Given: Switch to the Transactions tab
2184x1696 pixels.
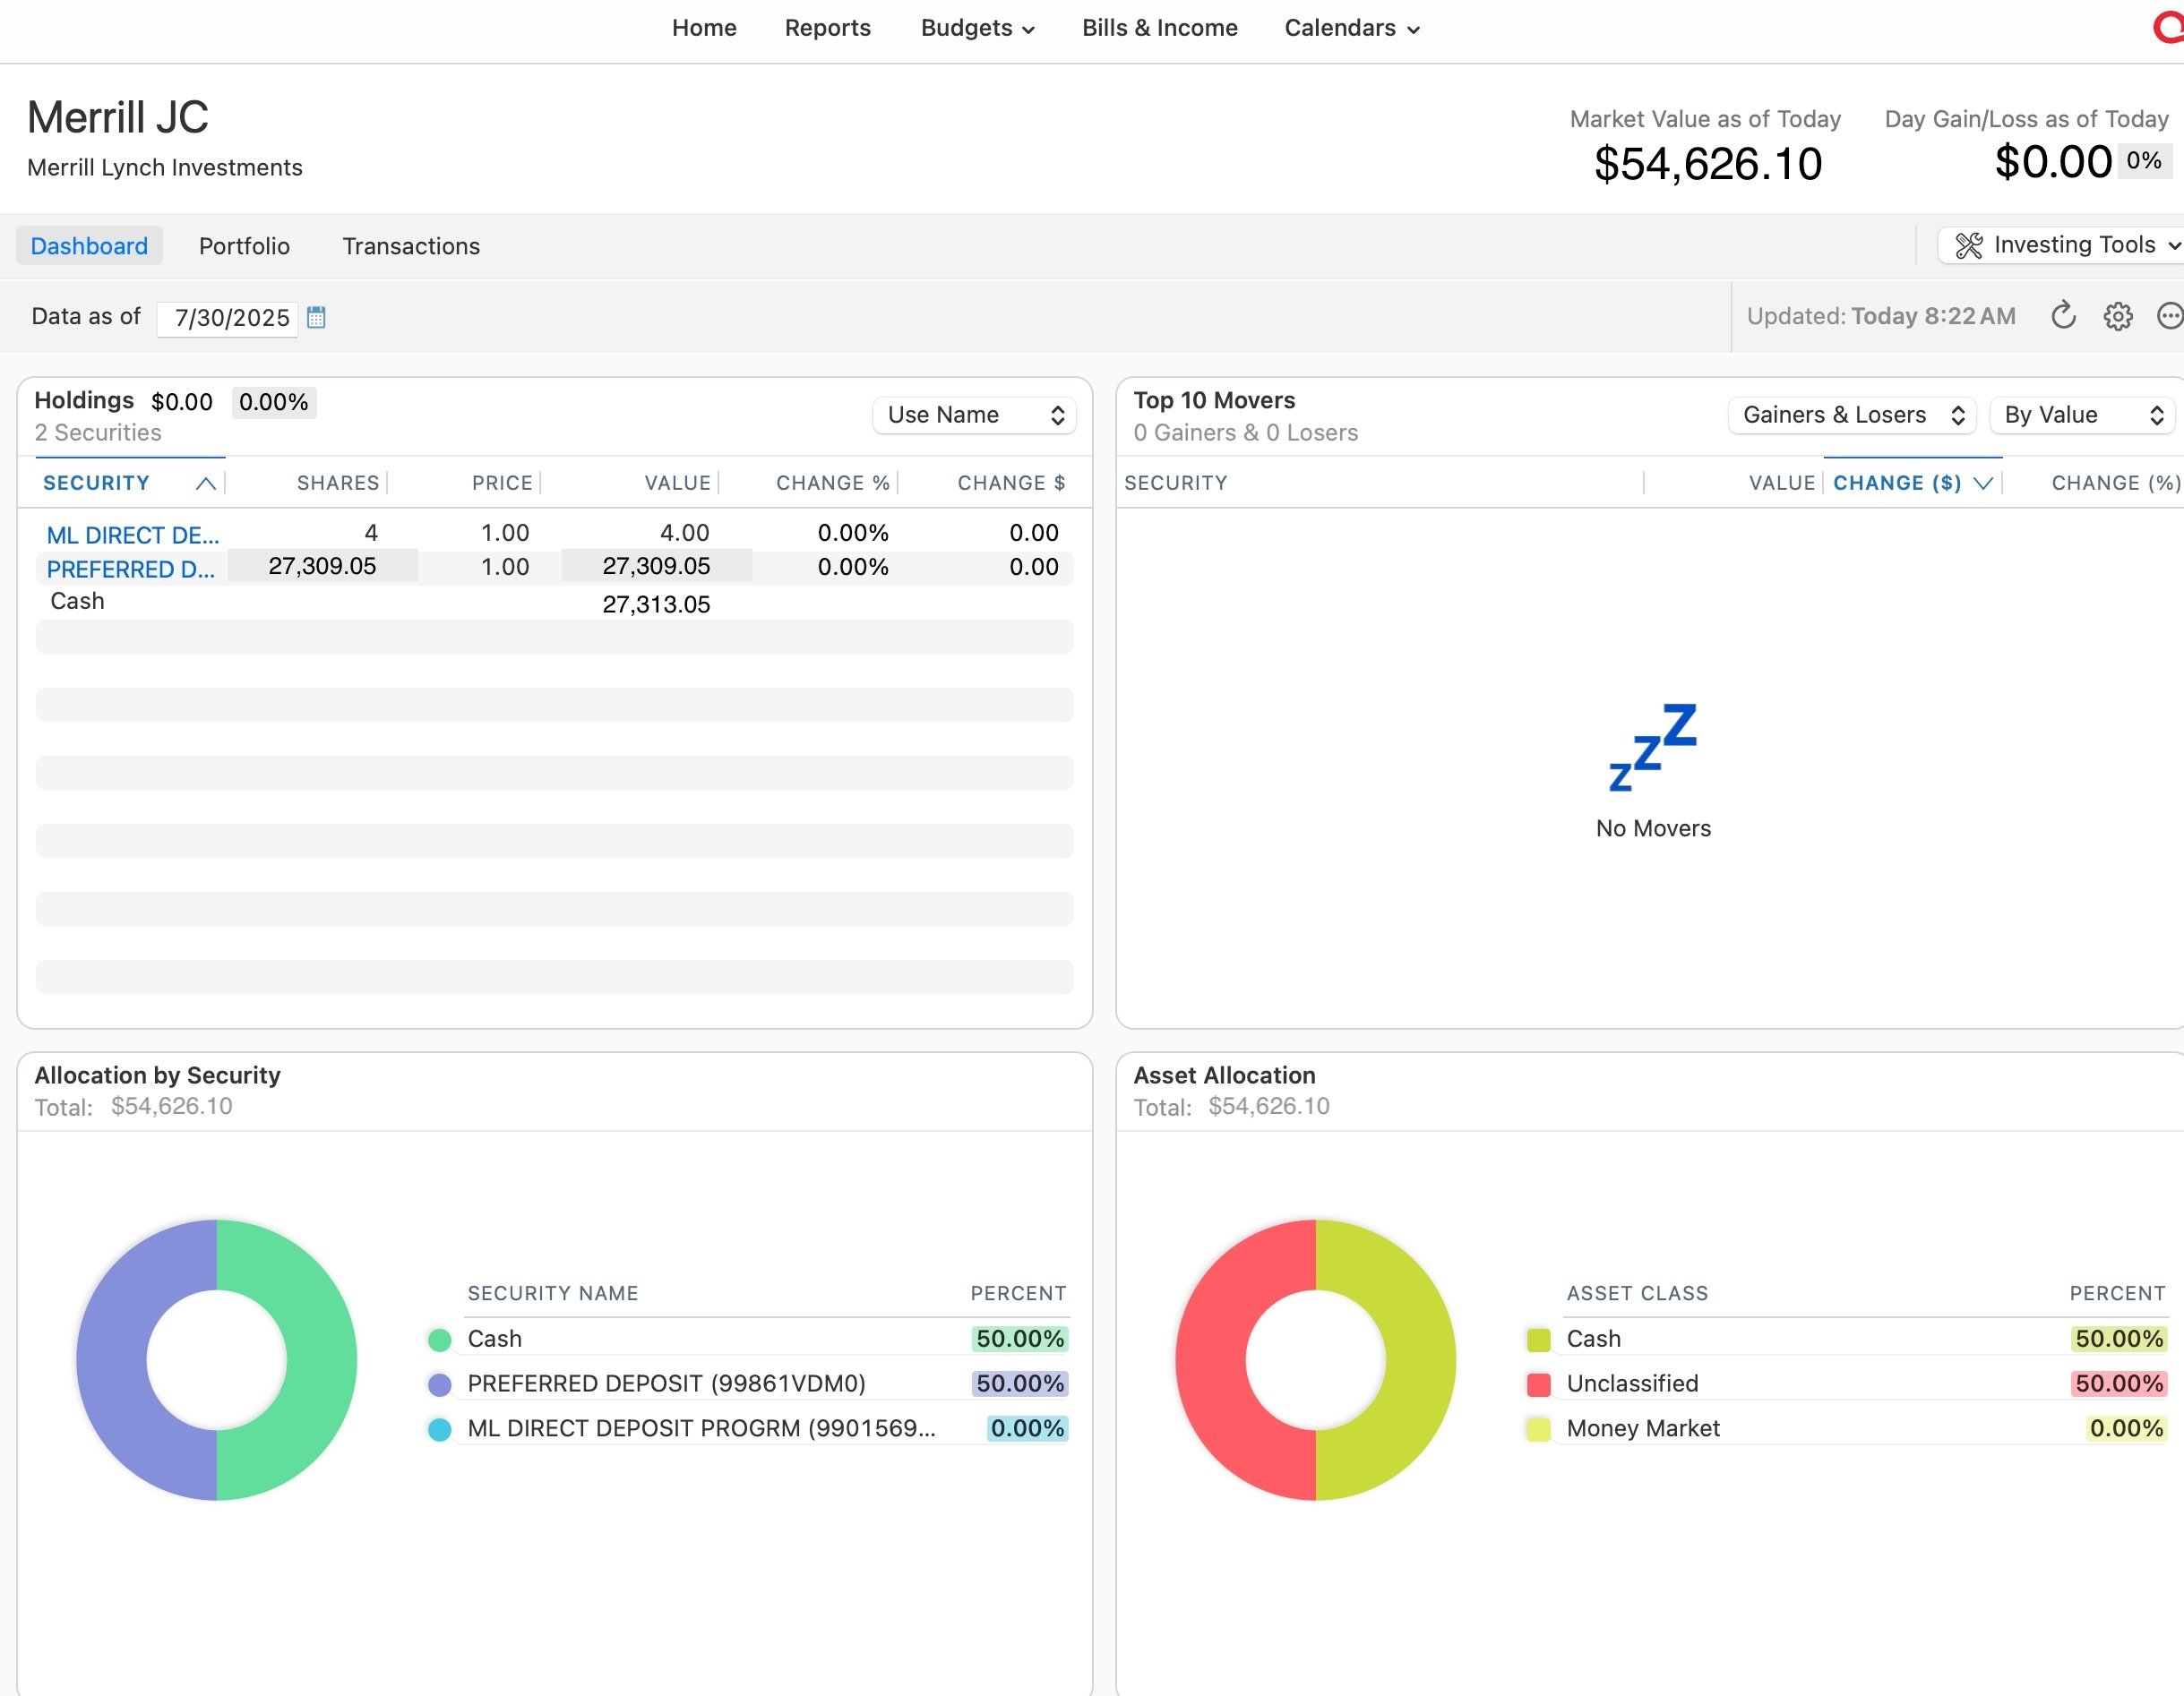Looking at the screenshot, I should coord(411,246).
